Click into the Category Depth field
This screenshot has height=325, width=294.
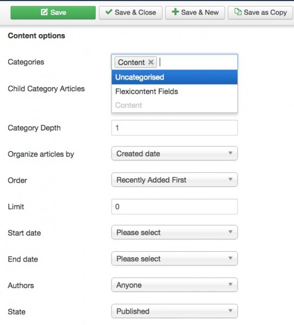coord(174,128)
